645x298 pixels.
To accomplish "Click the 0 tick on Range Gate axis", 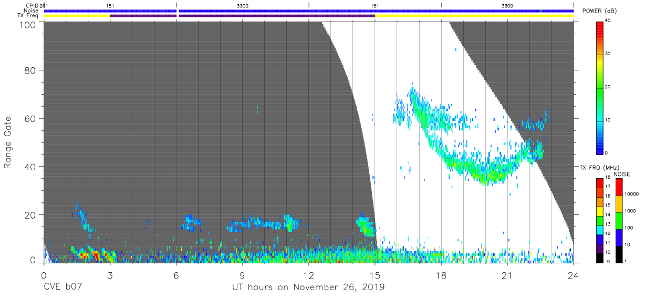I will tap(33, 260).
